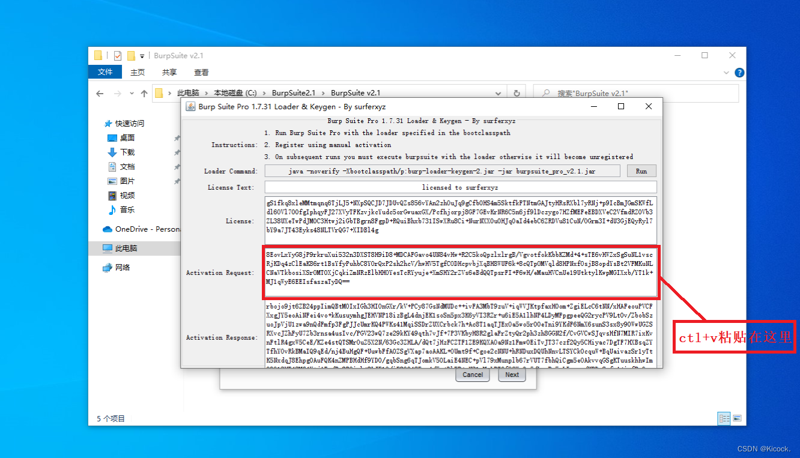Collapse the Explorer ribbon chevron

pyautogui.click(x=726, y=73)
